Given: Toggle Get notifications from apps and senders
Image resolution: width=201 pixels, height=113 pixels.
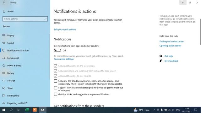Looking at the screenshot, I should tap(57, 50).
